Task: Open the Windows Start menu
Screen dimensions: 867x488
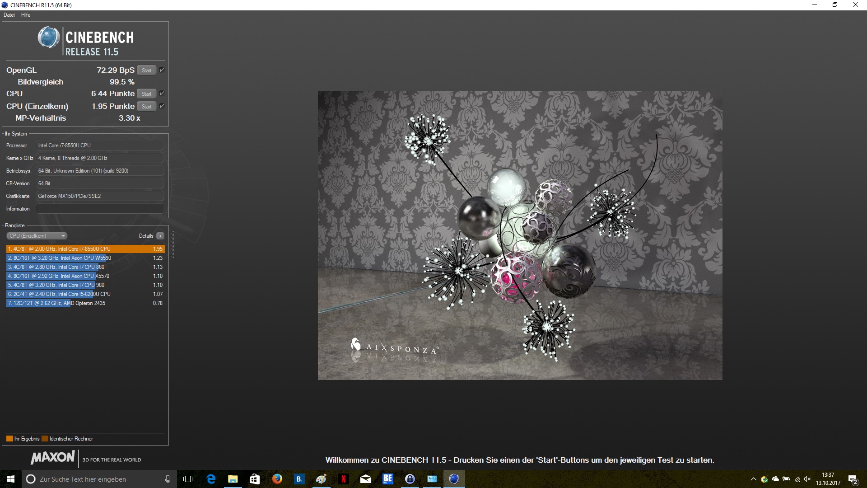Action: (x=11, y=479)
